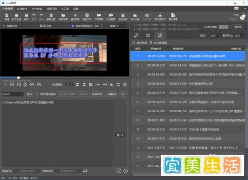Click the 保存 save icon

point(26,15)
